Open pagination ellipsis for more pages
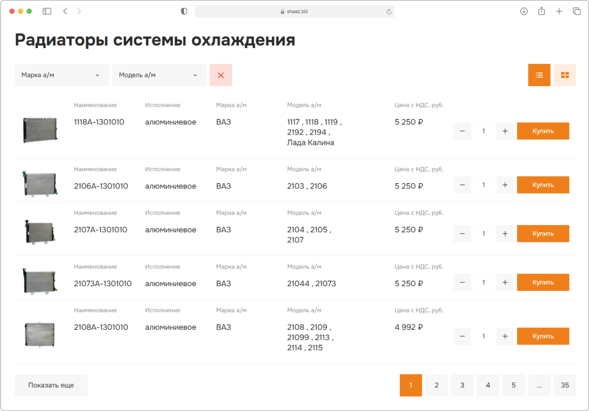Screen dimensions: 589x411 [x=539, y=385]
